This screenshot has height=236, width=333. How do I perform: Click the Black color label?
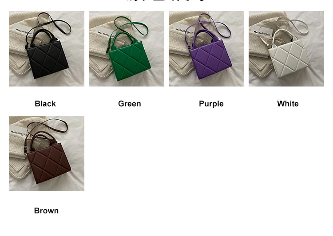click(x=45, y=104)
